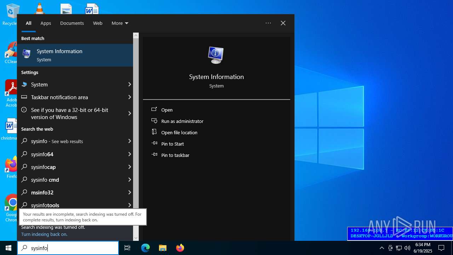Select the sysinfo cmd web suggestion text
The height and width of the screenshot is (255, 453).
[45, 180]
